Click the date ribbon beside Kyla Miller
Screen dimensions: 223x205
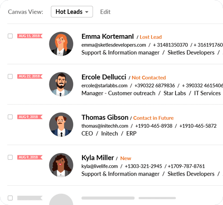click(x=30, y=157)
